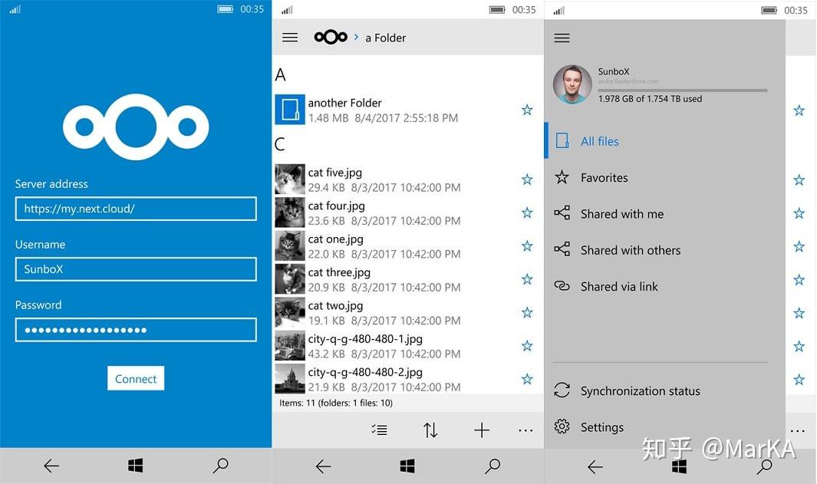Screen dimensions: 817x484
Task: Click the SunboX username text in menu
Action: [614, 71]
